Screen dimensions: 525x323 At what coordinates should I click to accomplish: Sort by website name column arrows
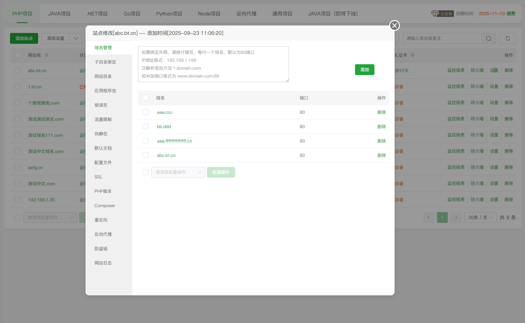pos(46,55)
